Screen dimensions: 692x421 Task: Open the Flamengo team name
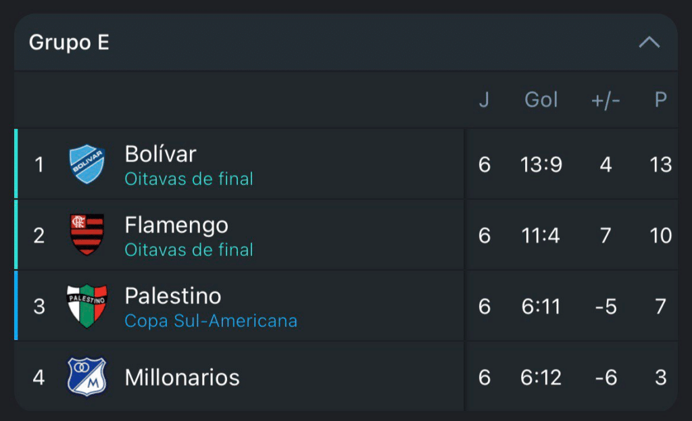pyautogui.click(x=176, y=225)
